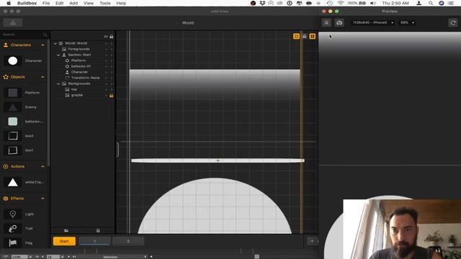Toggle visibility of Foregrounds row
This screenshot has height=259, width=461.
(106, 49)
